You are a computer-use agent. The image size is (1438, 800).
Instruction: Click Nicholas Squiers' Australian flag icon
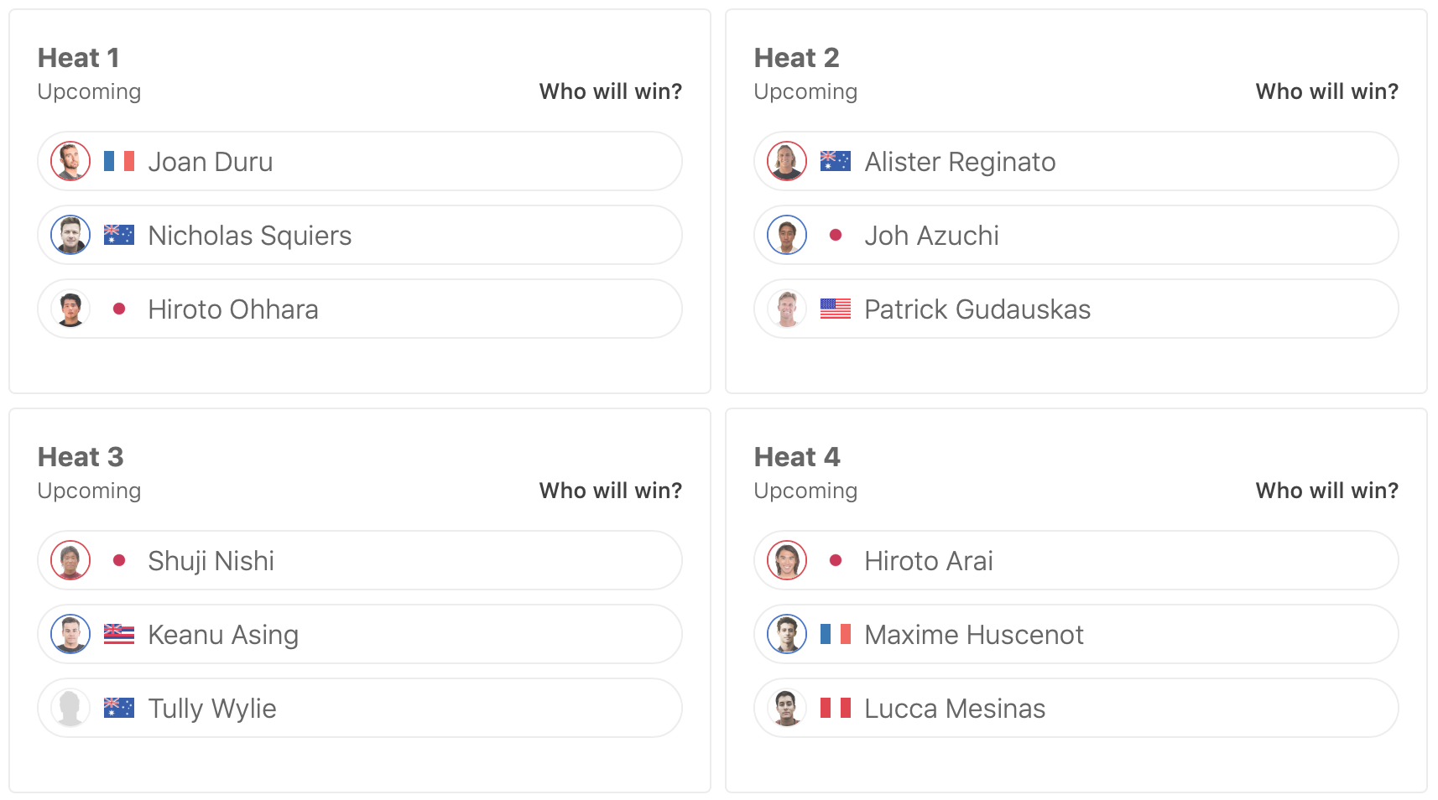coord(119,235)
